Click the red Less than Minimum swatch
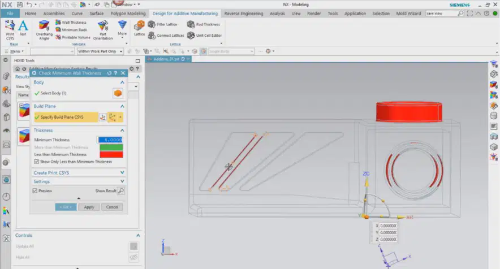The width and height of the screenshot is (500, 269). click(x=111, y=155)
